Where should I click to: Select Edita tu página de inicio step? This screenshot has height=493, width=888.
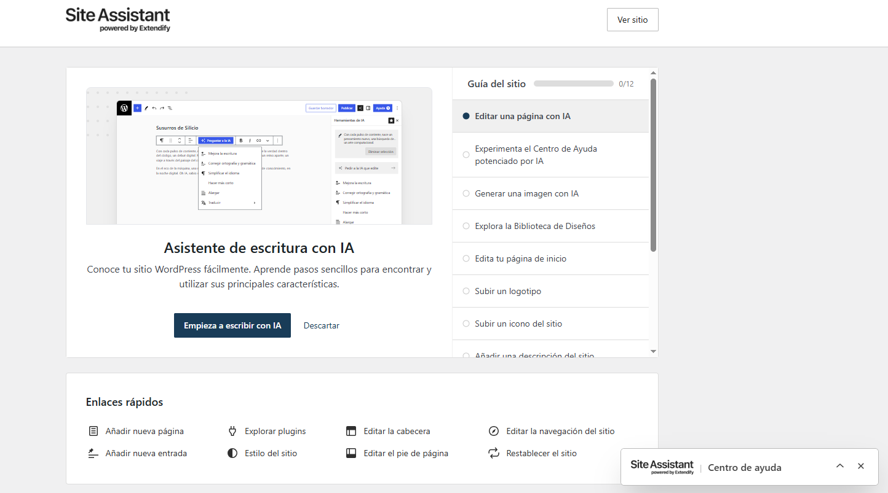[550, 258]
